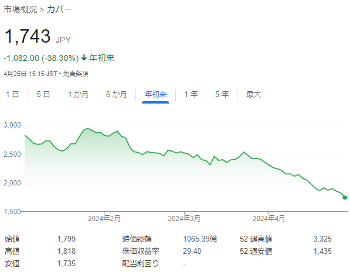This screenshot has width=350, height=272.
Task: Click the 時価総額 label
Action: click(x=137, y=239)
